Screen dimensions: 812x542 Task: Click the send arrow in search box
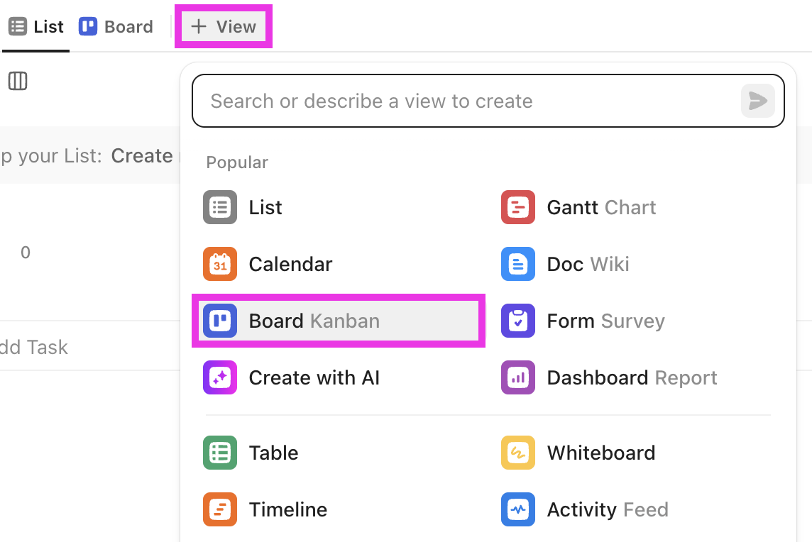click(757, 101)
